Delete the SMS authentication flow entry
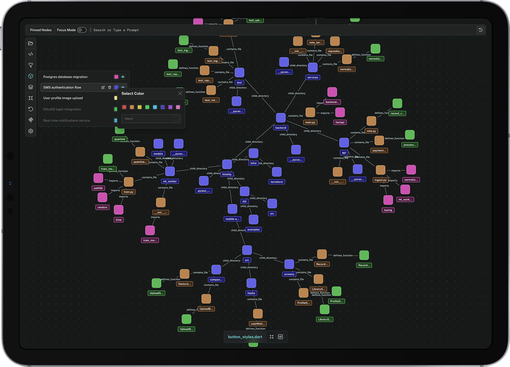 click(110, 87)
